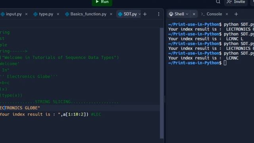
Task: Click the 'Electronics Globe' string line
Action: pos(29,77)
